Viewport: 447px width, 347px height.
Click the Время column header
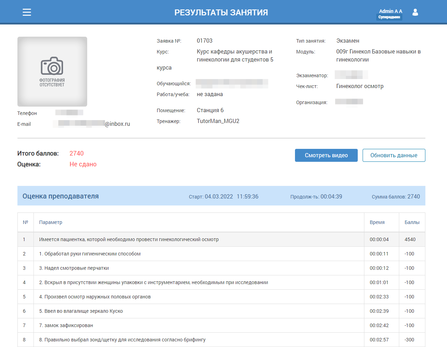pyautogui.click(x=377, y=222)
